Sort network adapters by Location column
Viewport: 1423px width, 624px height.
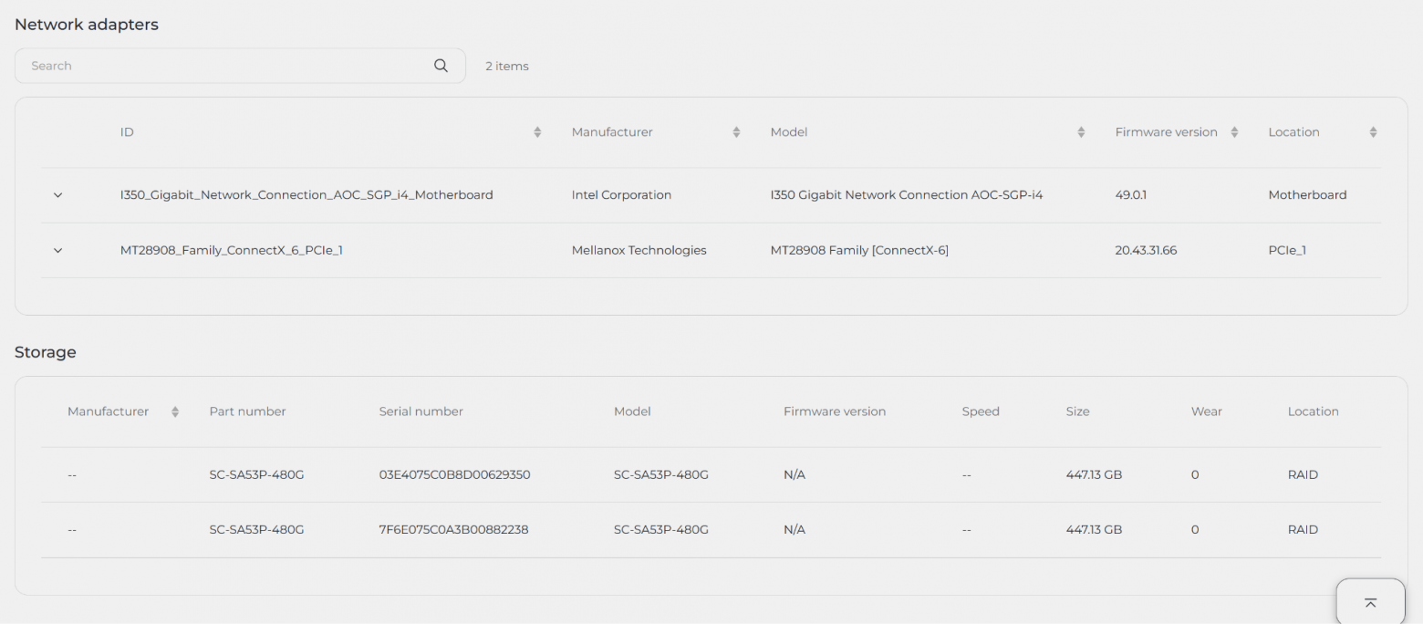[x=1373, y=132]
